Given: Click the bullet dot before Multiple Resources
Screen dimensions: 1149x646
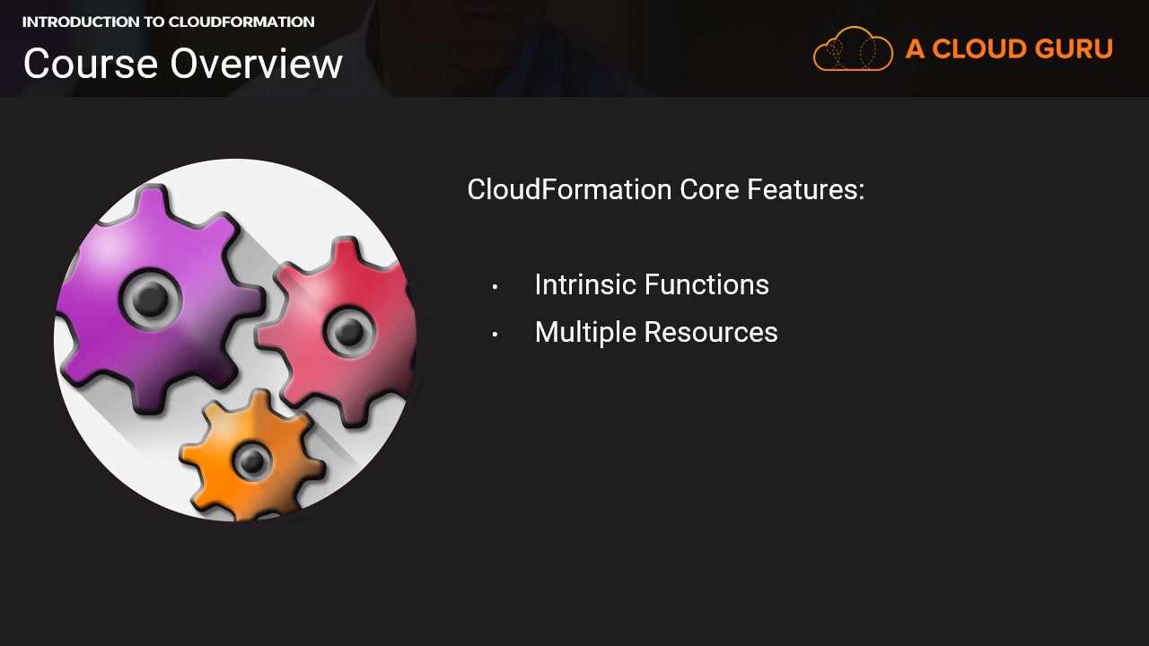Looking at the screenshot, I should [495, 335].
